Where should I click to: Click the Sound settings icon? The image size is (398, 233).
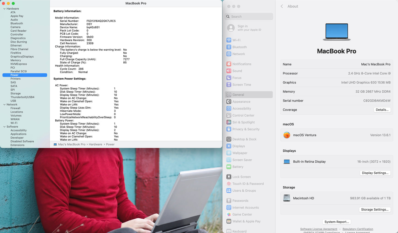[229, 71]
